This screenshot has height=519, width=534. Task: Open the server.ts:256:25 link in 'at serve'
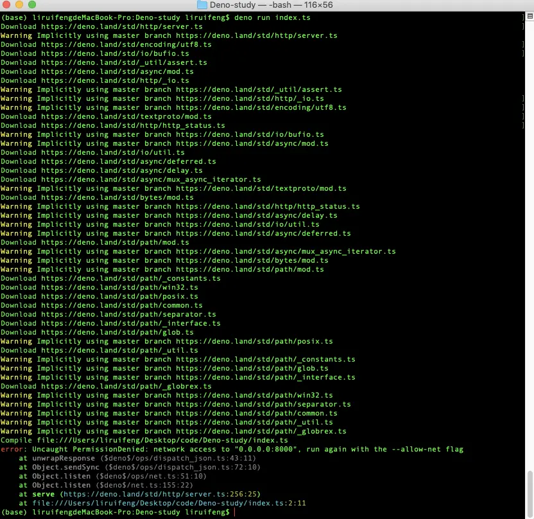tap(160, 494)
